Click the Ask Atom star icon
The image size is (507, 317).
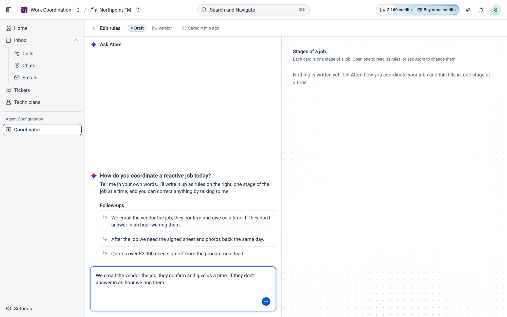[94, 44]
